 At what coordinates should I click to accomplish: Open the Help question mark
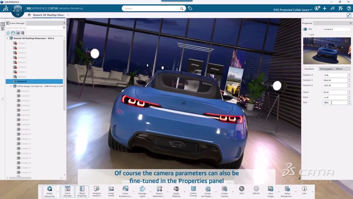349,8
